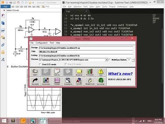Click the signature pen icon in PDF sidebar
The image size is (165, 124).
pos(3,60)
